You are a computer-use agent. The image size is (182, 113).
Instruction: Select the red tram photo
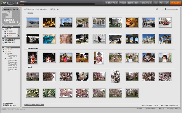point(165,22)
